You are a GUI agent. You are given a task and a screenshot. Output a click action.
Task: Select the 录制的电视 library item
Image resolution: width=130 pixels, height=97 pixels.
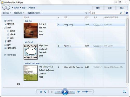click(x=10, y=48)
